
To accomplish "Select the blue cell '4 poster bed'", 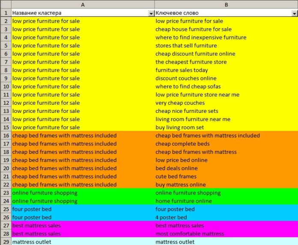I will [x=171, y=217].
